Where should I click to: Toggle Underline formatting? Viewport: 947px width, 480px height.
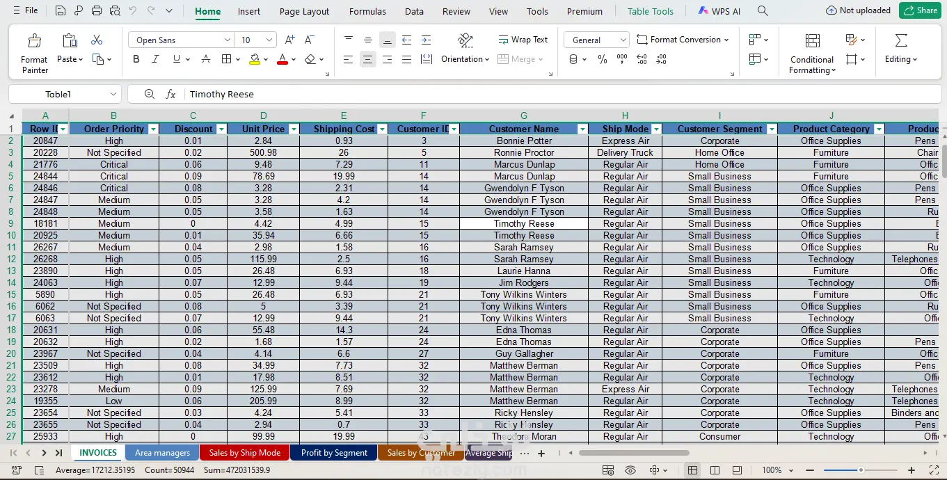point(176,59)
